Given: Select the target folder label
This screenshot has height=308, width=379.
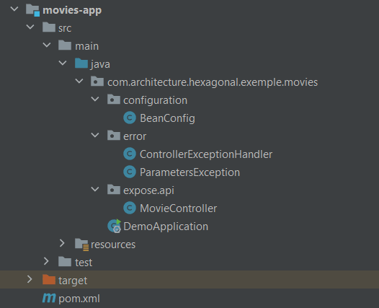Looking at the screenshot, I should click(x=73, y=281).
